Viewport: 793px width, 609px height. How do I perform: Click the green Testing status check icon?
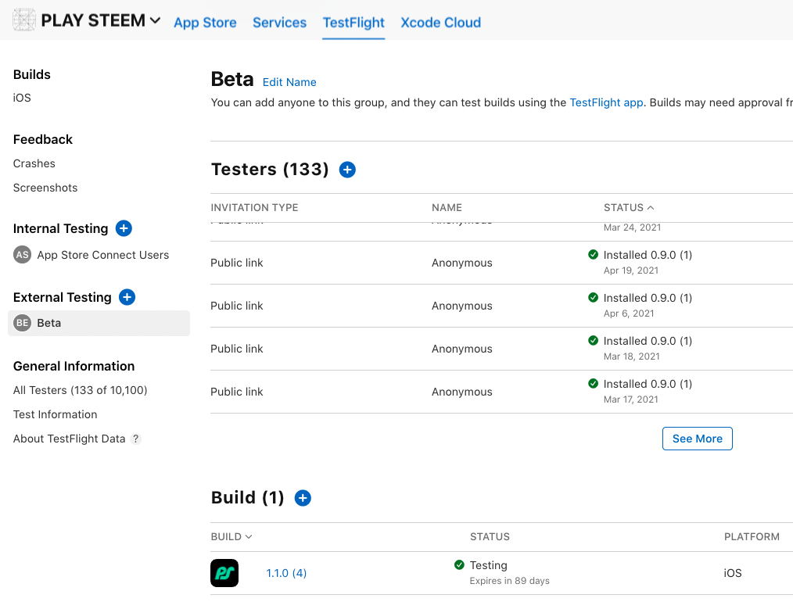click(459, 564)
